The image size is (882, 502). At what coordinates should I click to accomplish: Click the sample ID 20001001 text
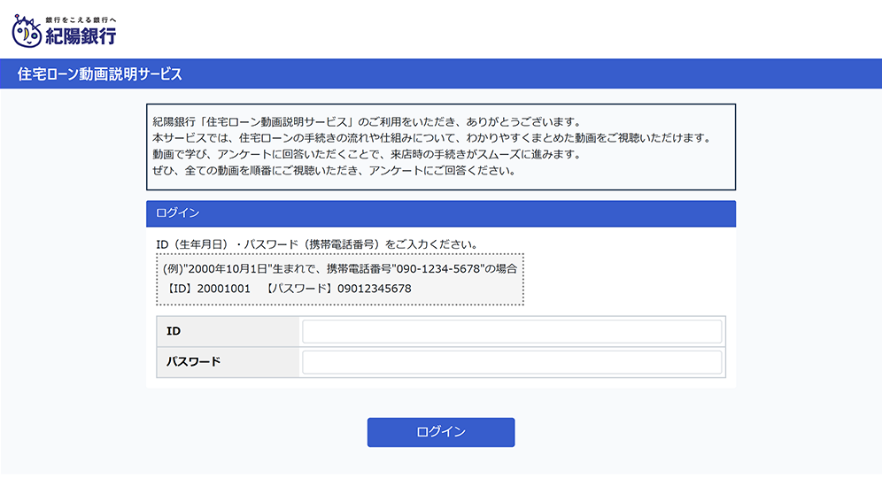(223, 289)
